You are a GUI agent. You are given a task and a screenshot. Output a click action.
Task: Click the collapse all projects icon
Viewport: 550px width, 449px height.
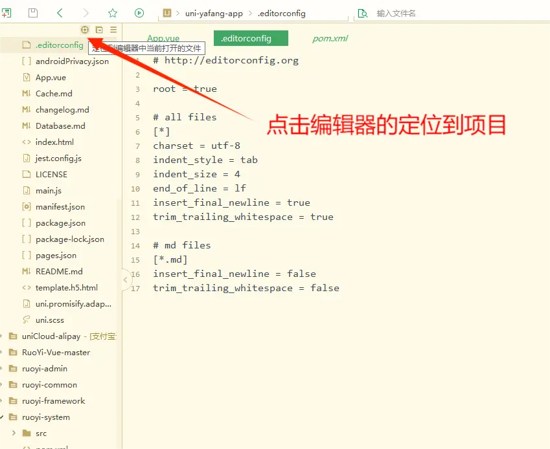(99, 30)
